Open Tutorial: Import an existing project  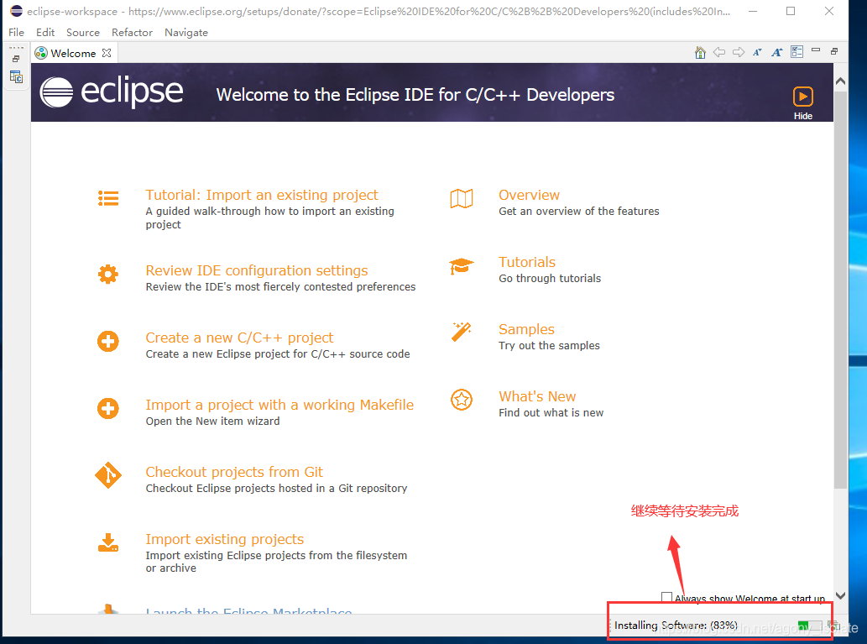point(262,195)
